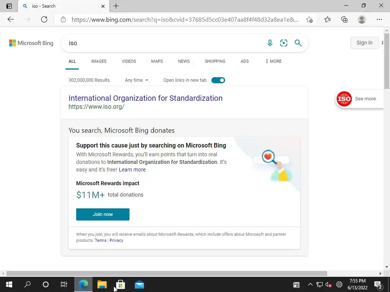This screenshot has width=390, height=292.
Task: Open the Terms link
Action: (x=101, y=240)
